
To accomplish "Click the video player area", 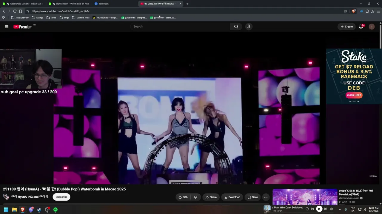I will coord(191,108).
